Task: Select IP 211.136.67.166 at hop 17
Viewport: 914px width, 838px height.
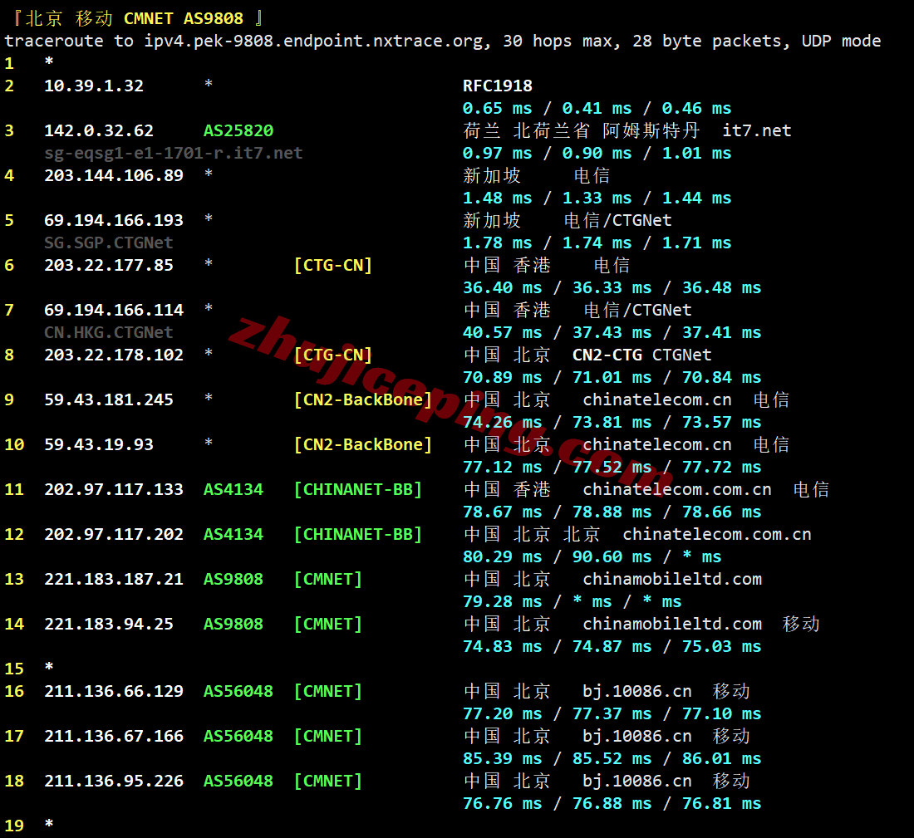Action: tap(114, 736)
